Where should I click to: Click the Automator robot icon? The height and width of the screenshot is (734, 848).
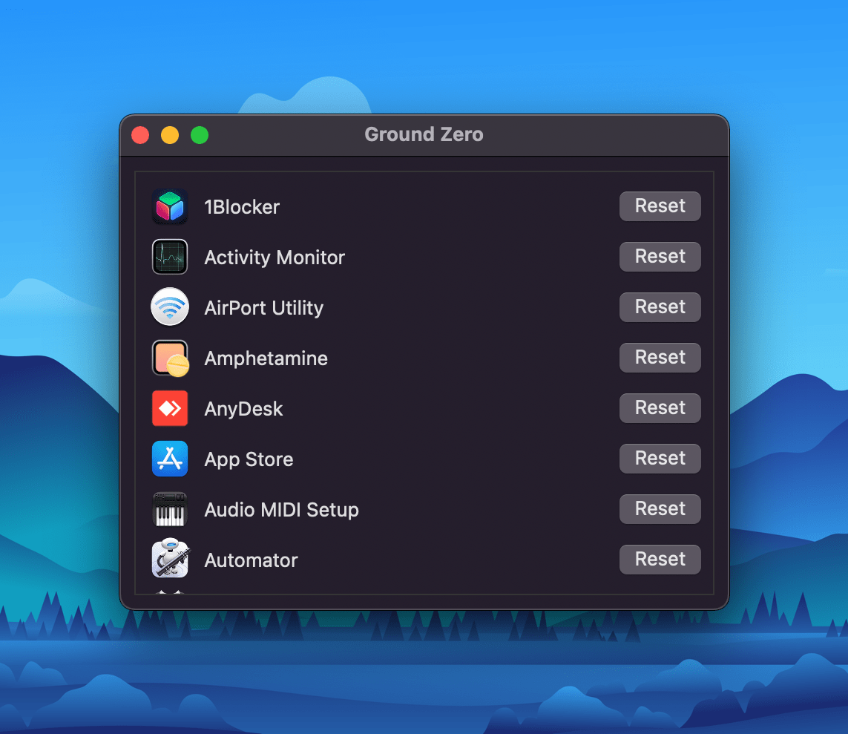click(x=170, y=560)
